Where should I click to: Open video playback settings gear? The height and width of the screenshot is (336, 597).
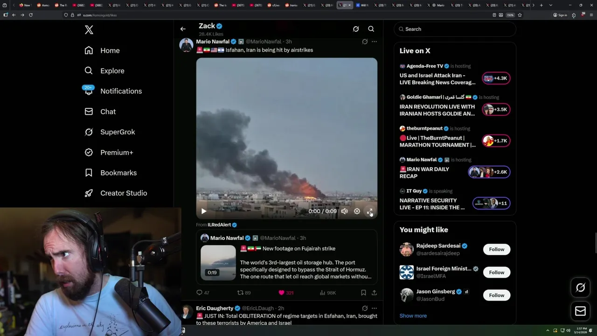357,211
